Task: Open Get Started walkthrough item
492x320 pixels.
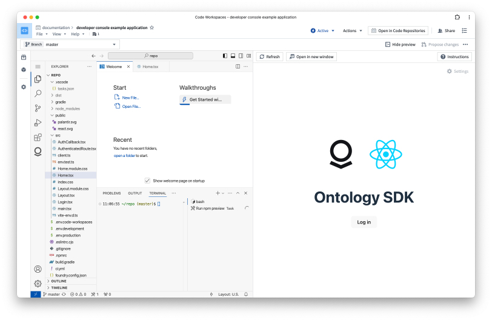Action: tap(205, 100)
